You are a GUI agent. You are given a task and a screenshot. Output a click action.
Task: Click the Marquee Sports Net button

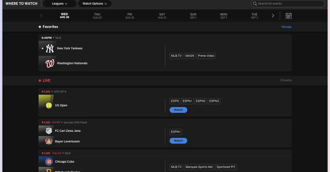pyautogui.click(x=199, y=167)
